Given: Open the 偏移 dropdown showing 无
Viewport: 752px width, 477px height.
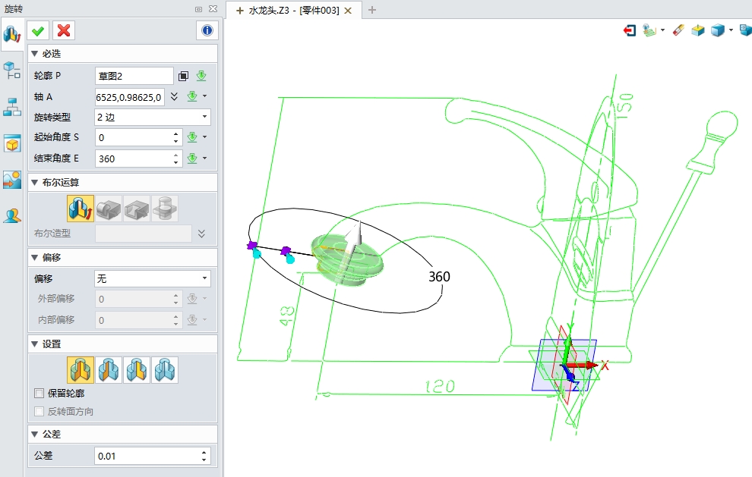Looking at the screenshot, I should 153,279.
